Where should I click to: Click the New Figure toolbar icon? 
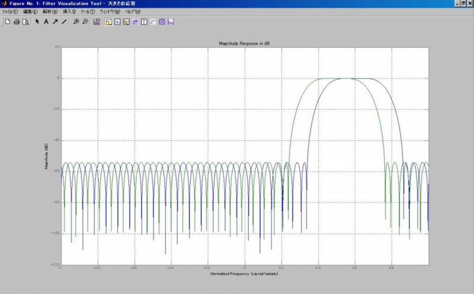click(8, 22)
